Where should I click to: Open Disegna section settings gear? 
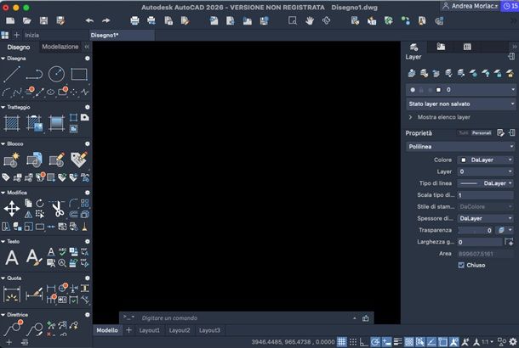pos(88,58)
